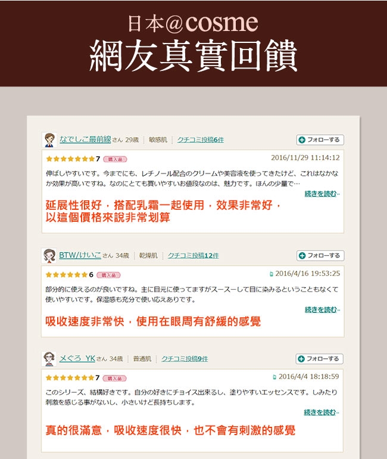Screen dimensions: 387x459
Task: Open メぐろ_YK profile link
Action: click(x=77, y=359)
